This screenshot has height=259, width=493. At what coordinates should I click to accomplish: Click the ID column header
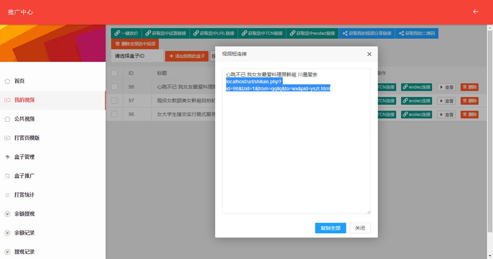[131, 73]
